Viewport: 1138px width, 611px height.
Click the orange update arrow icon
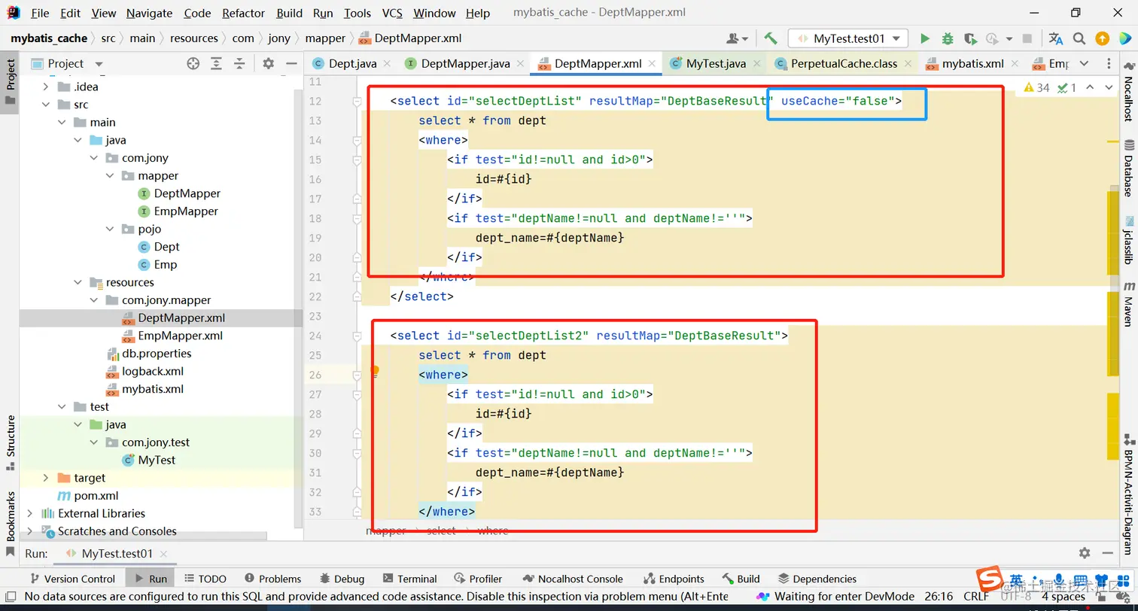pyautogui.click(x=1102, y=38)
